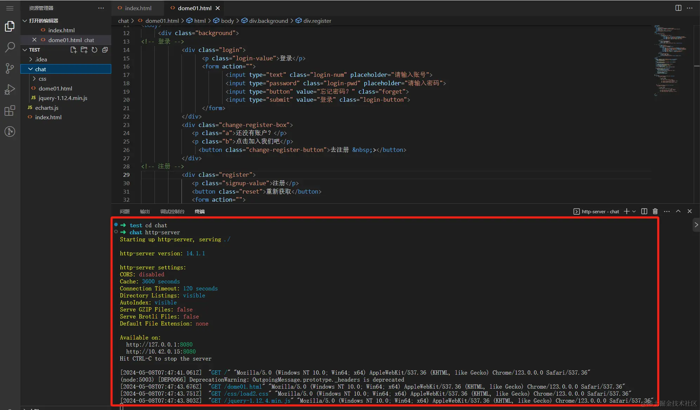Open the http://127.0.0.1:8080 link
The image size is (700, 410).
(x=159, y=344)
